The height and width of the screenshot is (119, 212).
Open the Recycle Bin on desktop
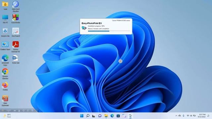(x=5, y=32)
